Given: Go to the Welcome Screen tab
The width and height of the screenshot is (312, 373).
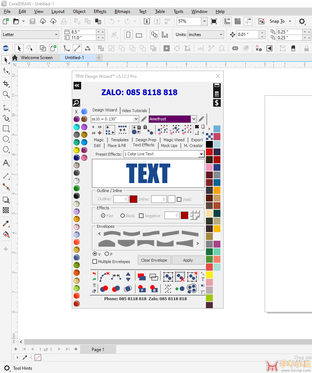Looking at the screenshot, I should (x=37, y=58).
